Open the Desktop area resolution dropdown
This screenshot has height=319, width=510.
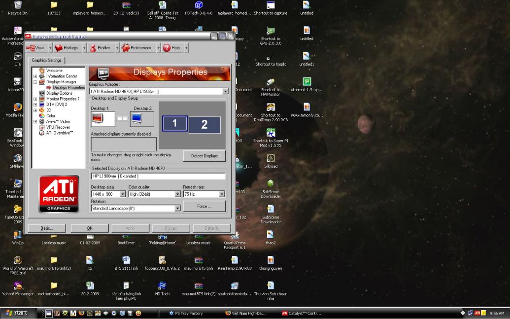click(x=123, y=194)
